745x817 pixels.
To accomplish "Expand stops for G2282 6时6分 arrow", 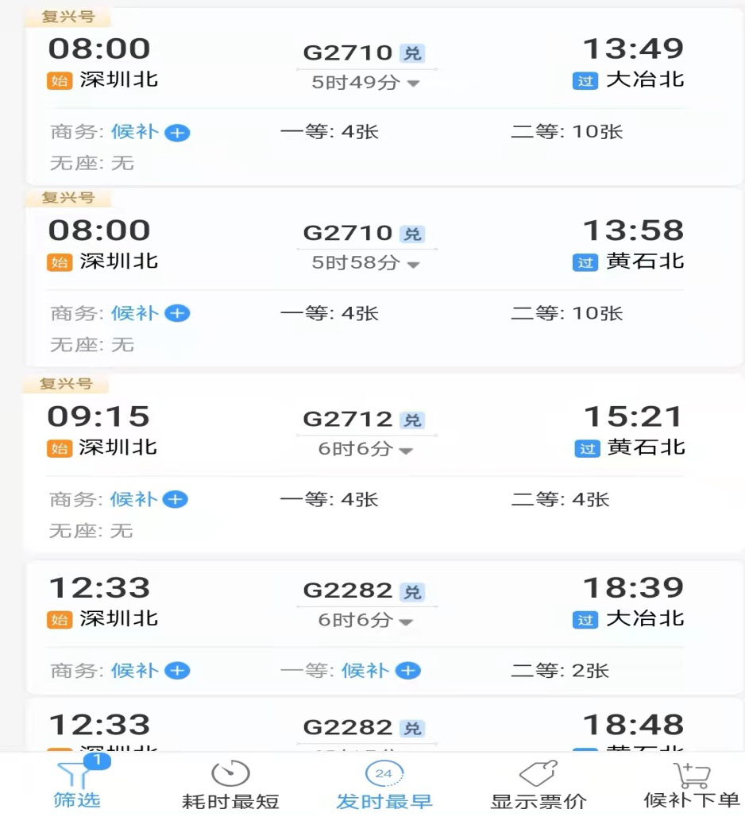I will pyautogui.click(x=406, y=621).
